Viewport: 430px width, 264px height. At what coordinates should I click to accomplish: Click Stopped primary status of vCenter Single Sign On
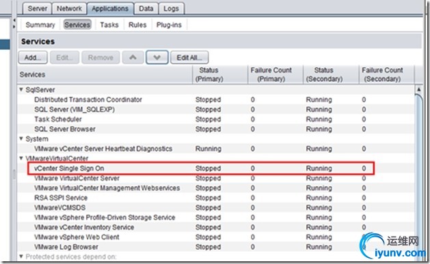[208, 168]
